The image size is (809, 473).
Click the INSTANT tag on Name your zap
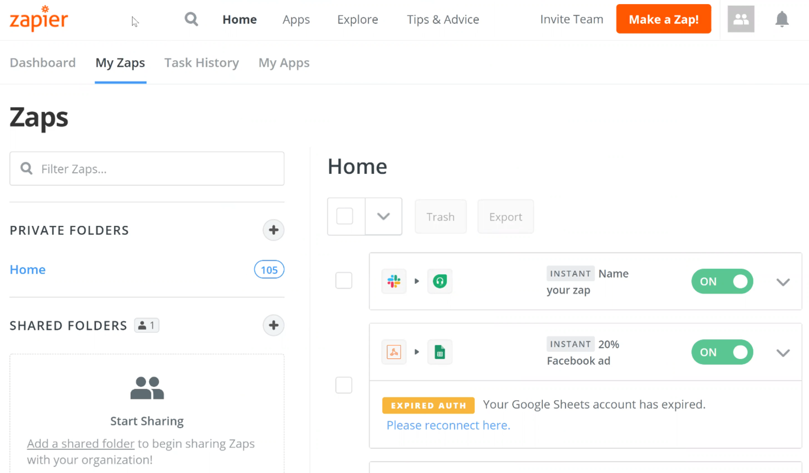[x=571, y=273]
